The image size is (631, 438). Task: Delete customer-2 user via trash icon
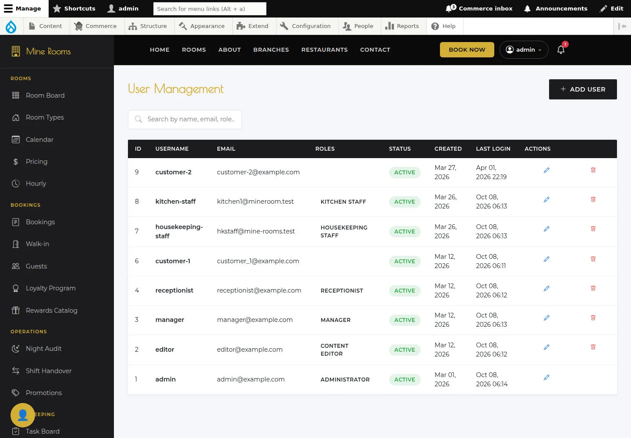(x=593, y=170)
